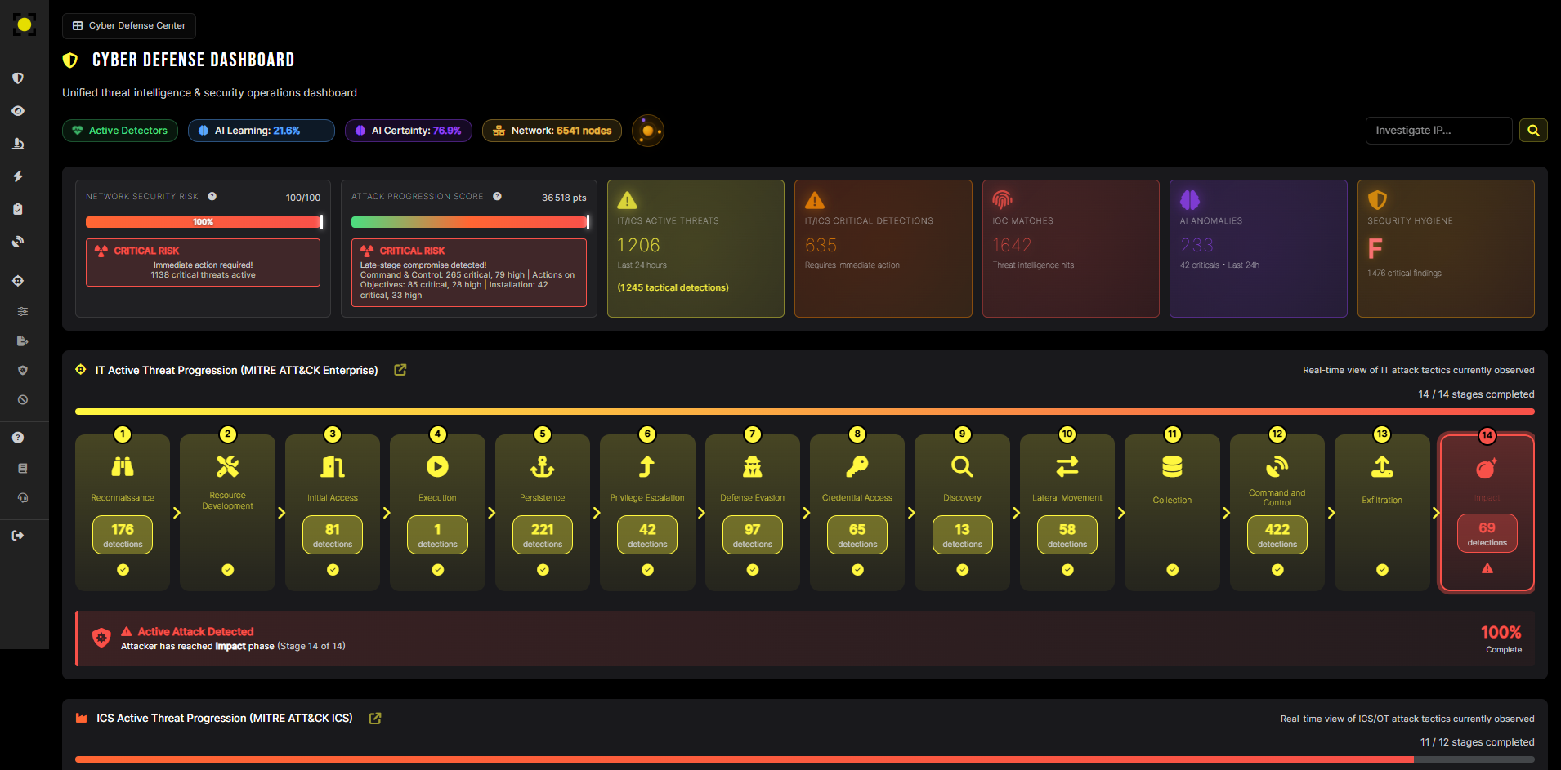This screenshot has width=1561, height=770.
Task: Click Network Security Risk help icon
Action: (x=212, y=197)
